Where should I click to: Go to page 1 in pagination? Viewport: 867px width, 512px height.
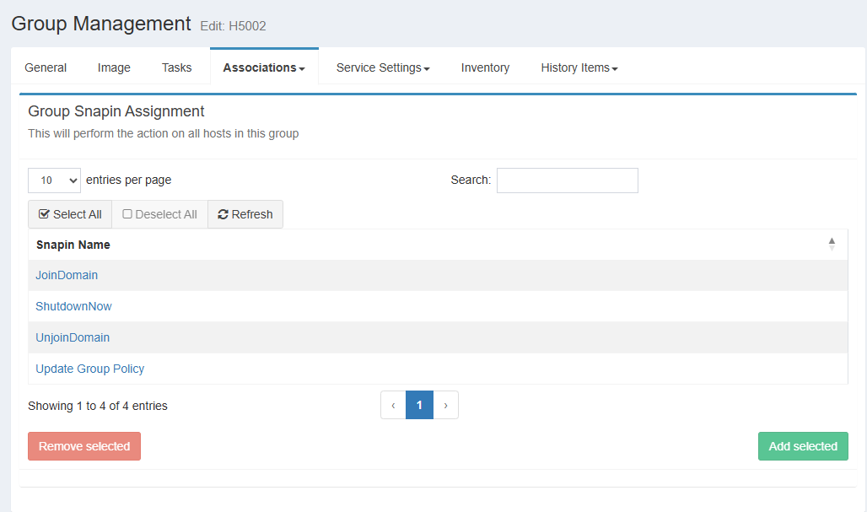point(419,405)
